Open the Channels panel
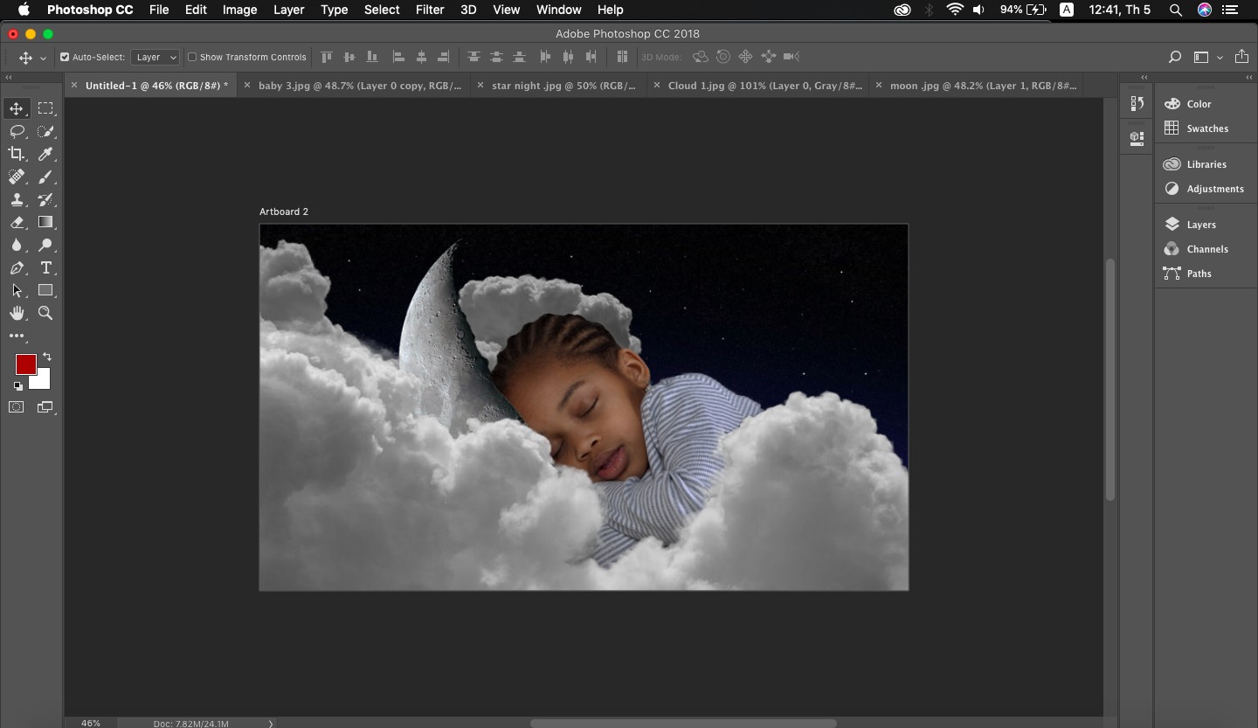The height and width of the screenshot is (728, 1258). click(1207, 249)
